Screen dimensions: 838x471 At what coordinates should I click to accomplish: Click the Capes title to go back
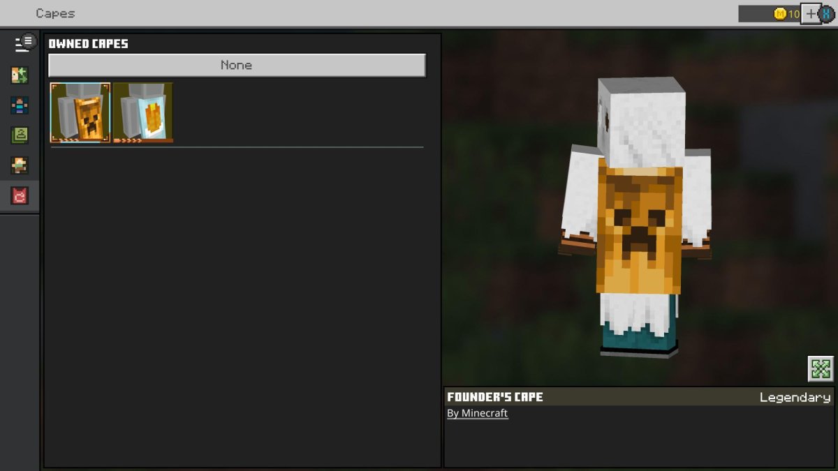pos(55,13)
